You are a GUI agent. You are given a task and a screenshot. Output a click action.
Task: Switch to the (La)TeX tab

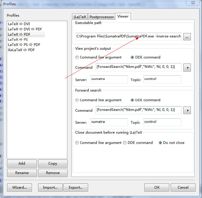pyautogui.click(x=80, y=17)
